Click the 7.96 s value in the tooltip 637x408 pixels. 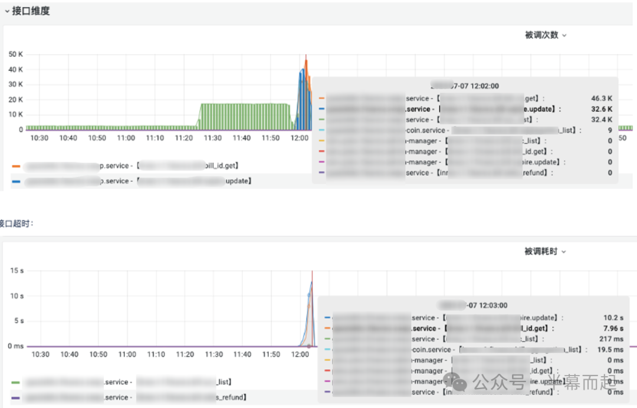coord(613,328)
